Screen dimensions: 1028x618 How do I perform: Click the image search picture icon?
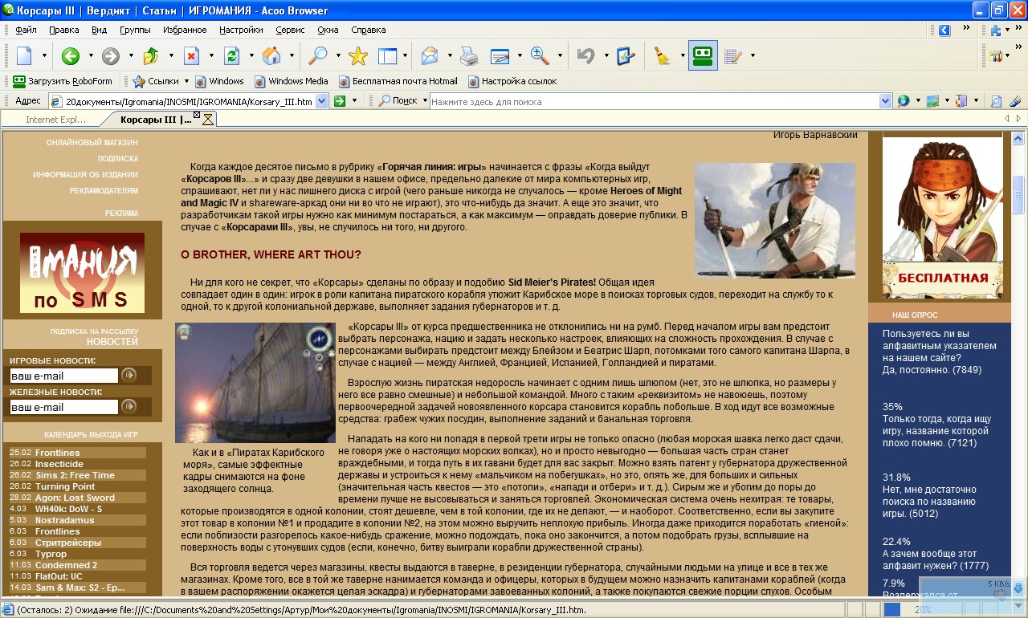pos(932,101)
